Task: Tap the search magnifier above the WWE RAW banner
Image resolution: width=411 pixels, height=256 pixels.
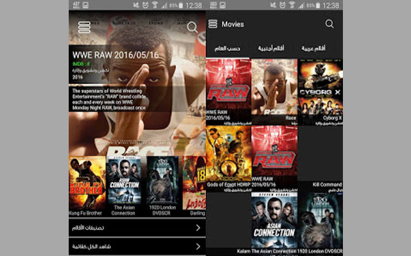Action: tap(192, 27)
